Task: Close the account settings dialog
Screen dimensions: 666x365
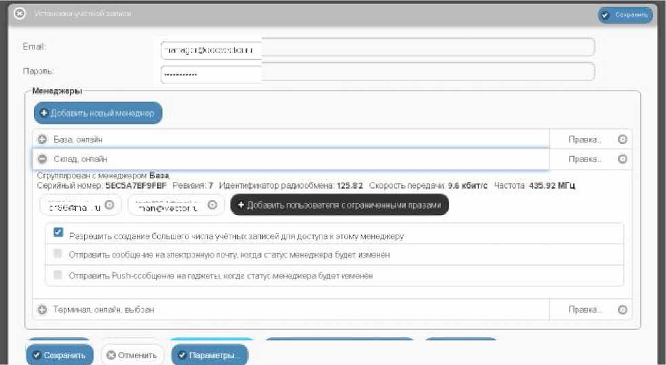Action: tap(20, 13)
